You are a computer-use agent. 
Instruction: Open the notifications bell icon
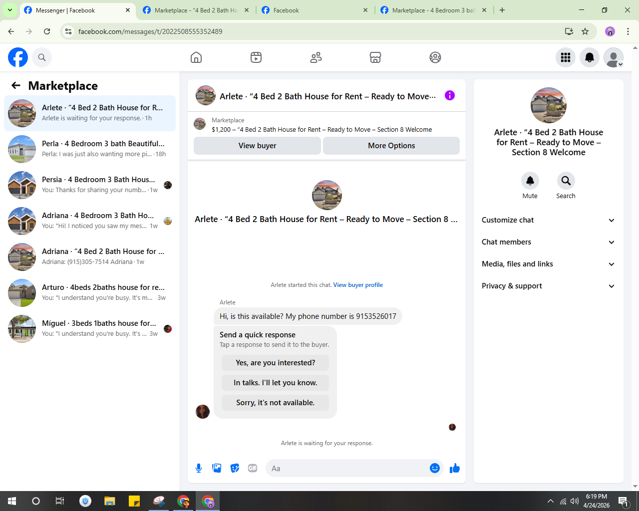click(590, 57)
